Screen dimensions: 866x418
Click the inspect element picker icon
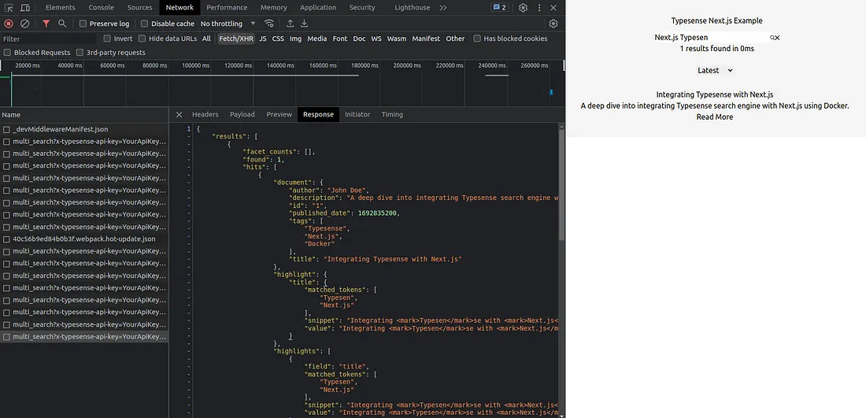(9, 8)
